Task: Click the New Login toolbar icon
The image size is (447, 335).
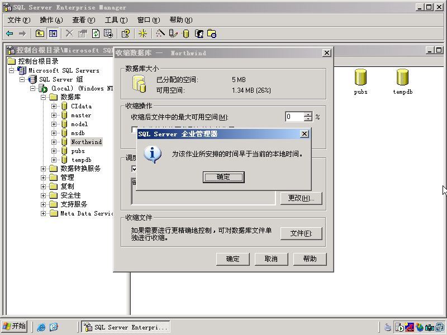Action: 199,33
